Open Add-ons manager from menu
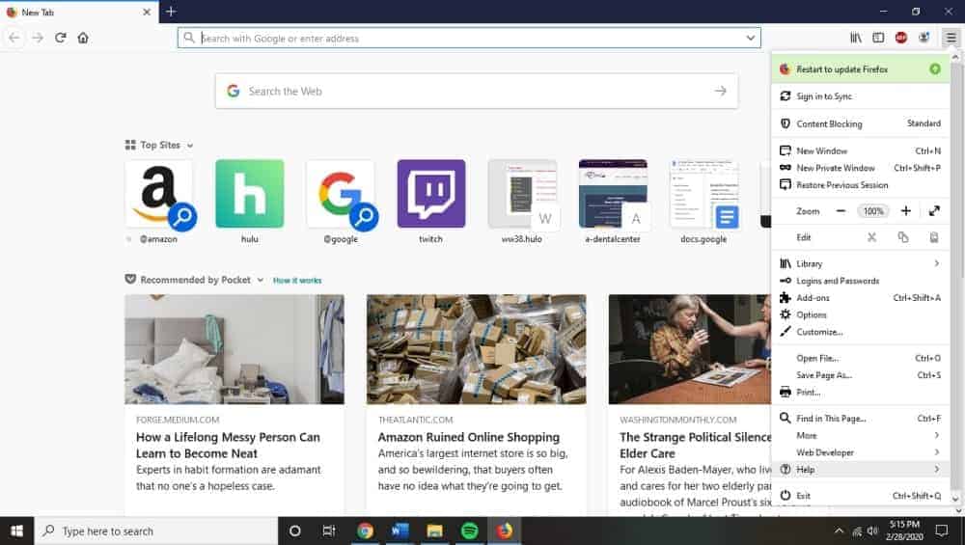The width and height of the screenshot is (965, 545). pyautogui.click(x=861, y=298)
